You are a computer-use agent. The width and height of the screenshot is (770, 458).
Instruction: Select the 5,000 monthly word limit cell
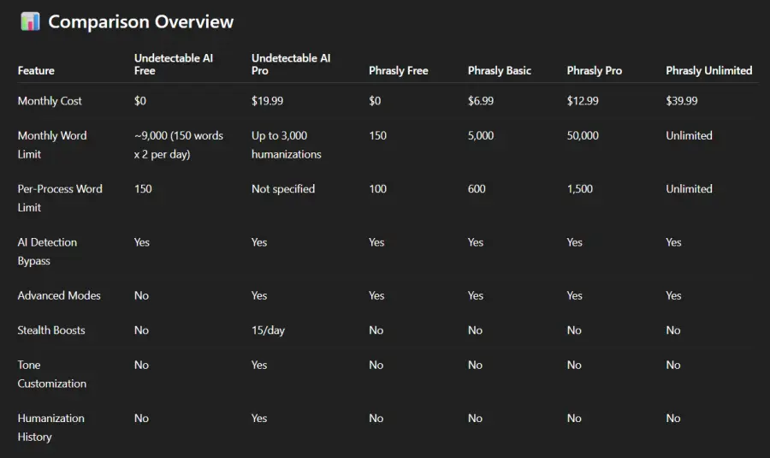[x=480, y=135]
